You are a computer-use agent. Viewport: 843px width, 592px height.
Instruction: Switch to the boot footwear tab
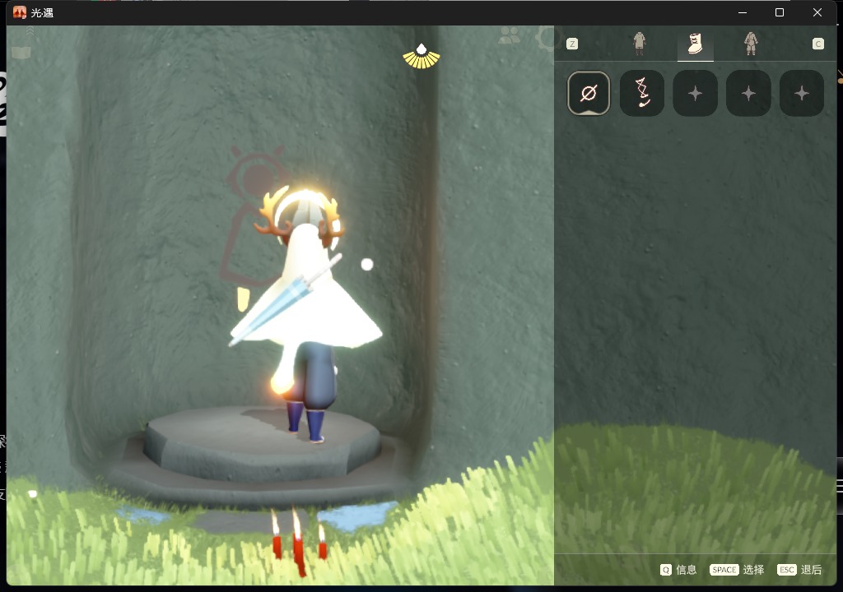click(695, 44)
